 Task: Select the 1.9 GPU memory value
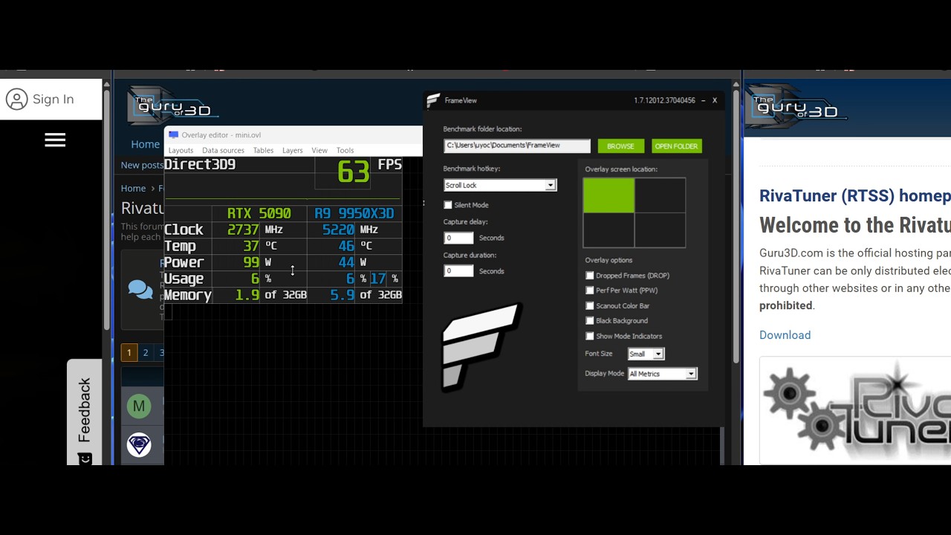(247, 295)
